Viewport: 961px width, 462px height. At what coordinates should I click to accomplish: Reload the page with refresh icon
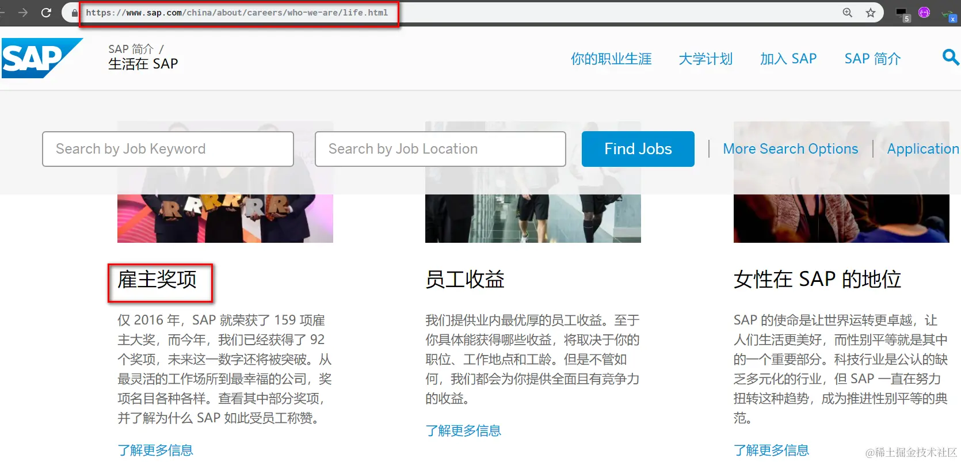47,12
